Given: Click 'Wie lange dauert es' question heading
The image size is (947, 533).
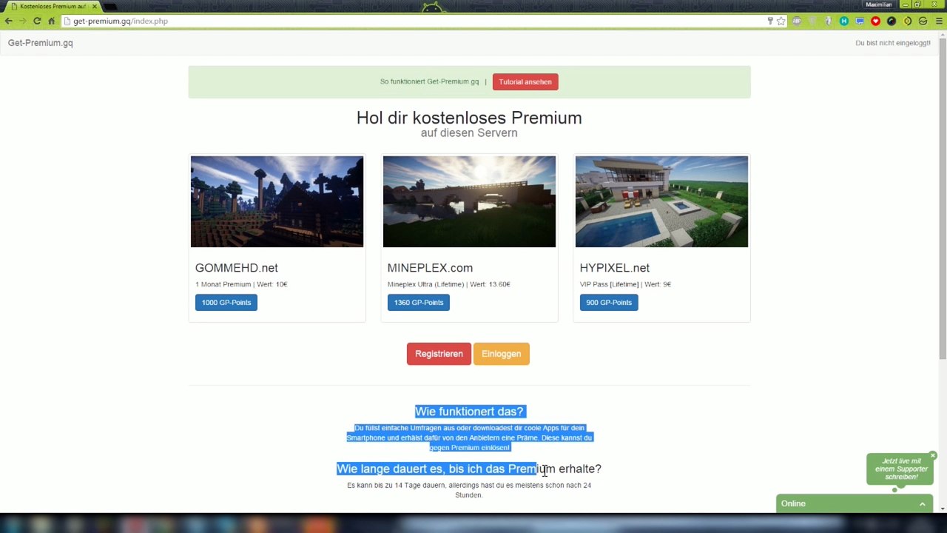Looking at the screenshot, I should tap(469, 469).
